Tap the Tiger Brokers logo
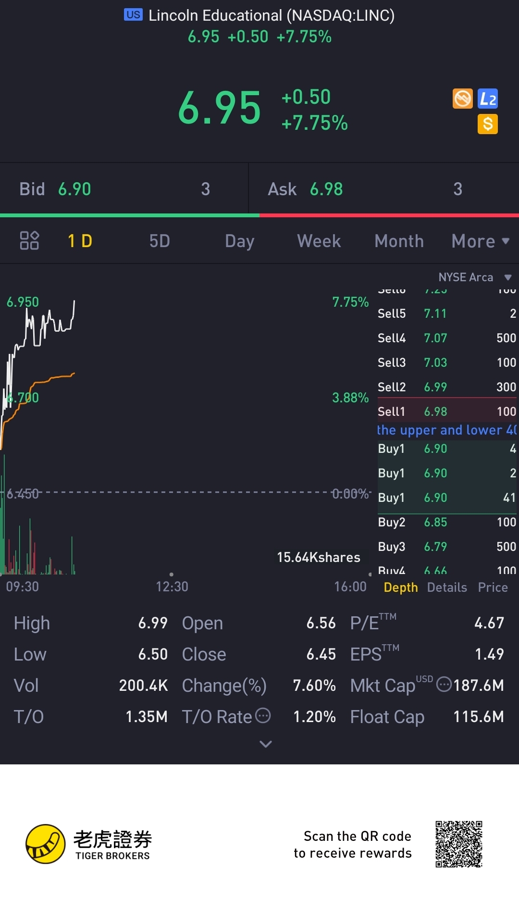 88,844
